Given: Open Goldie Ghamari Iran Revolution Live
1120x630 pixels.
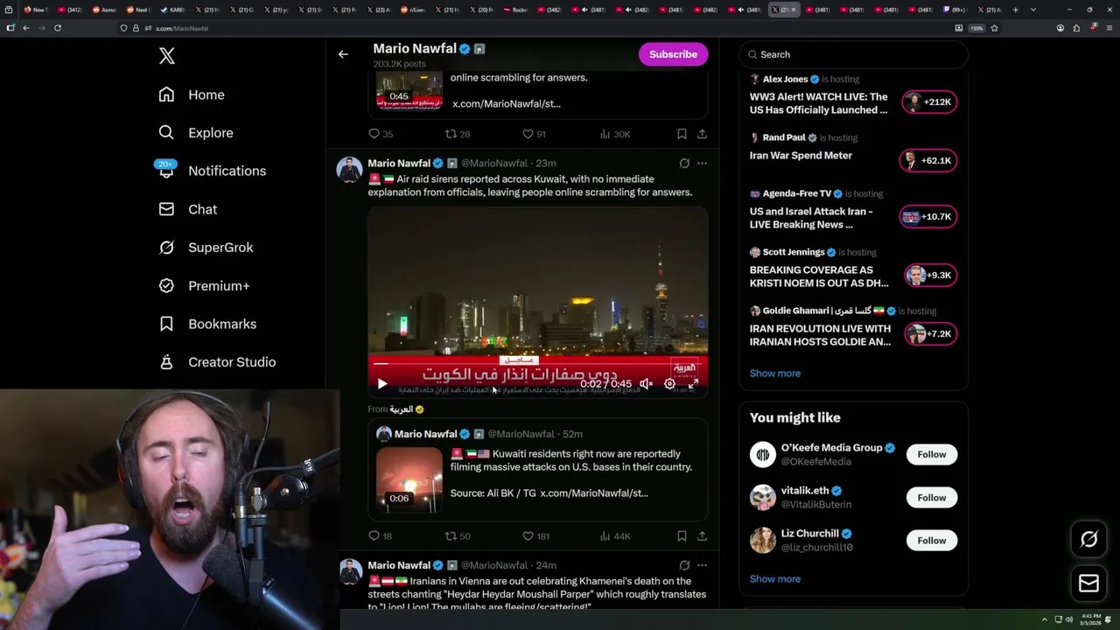Looking at the screenshot, I should (x=820, y=335).
